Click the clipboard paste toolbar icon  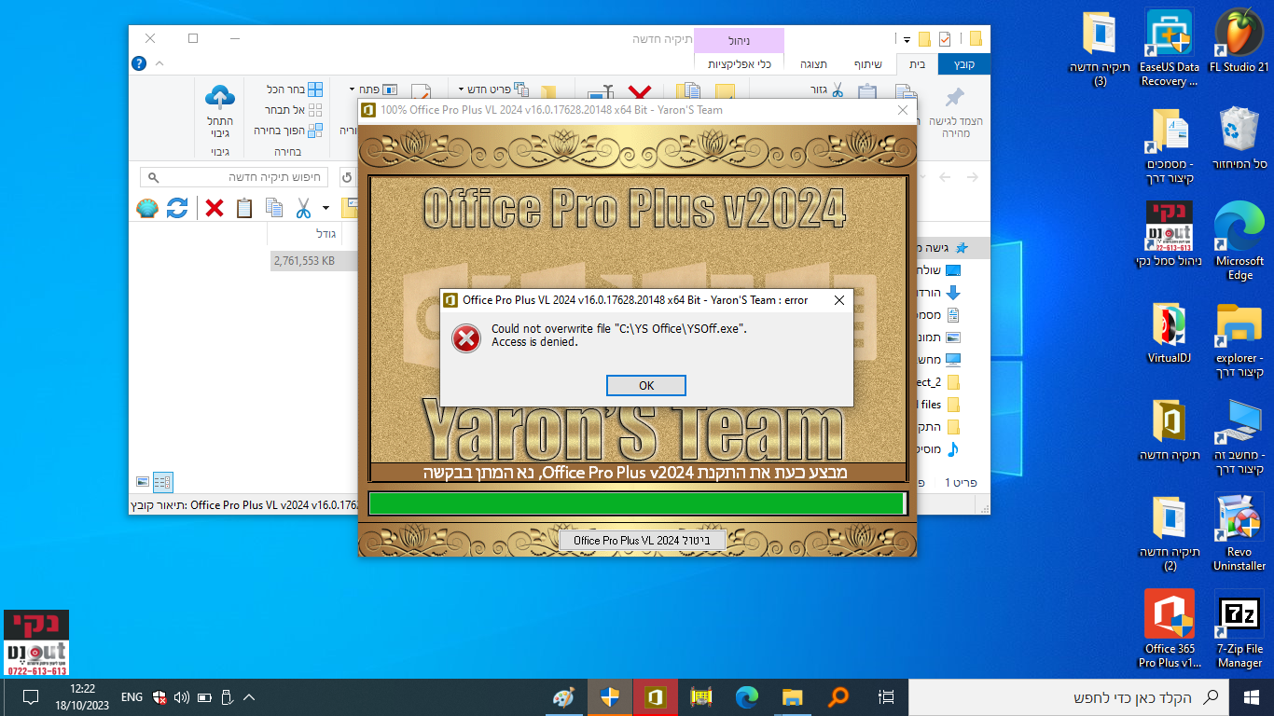click(x=244, y=208)
